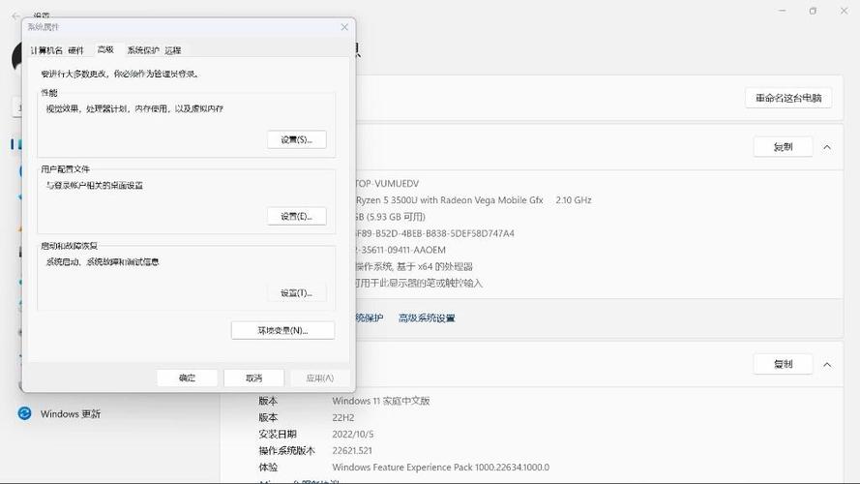The image size is (860, 484).
Task: Select the install date 2022/10/5
Action: pyautogui.click(x=353, y=434)
